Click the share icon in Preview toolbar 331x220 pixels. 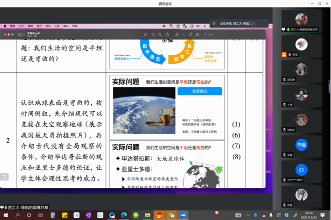tap(166, 34)
